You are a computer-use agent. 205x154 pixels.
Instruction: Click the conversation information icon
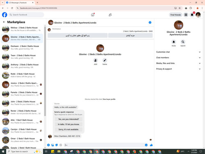click(x=150, y=23)
